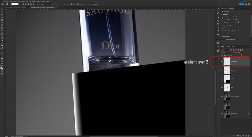Select the Zoom tool

2,61
